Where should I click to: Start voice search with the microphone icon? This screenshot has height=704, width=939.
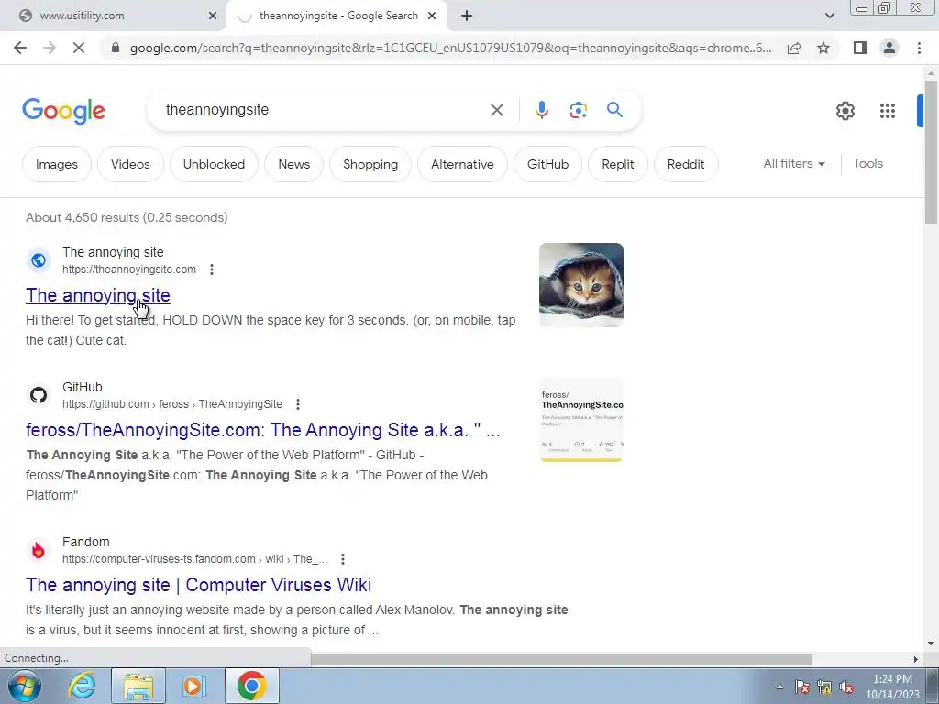[x=542, y=110]
